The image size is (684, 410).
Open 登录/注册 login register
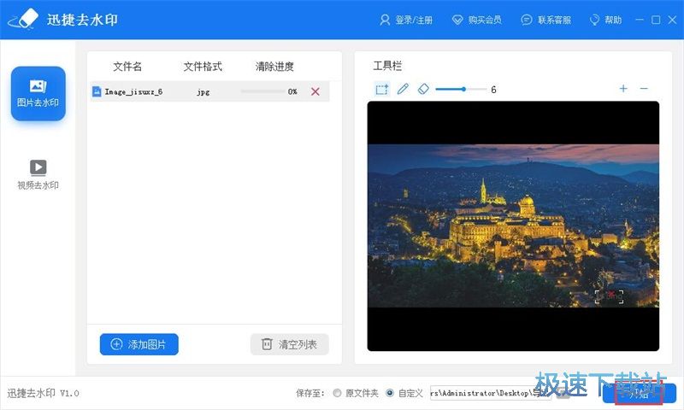point(406,20)
